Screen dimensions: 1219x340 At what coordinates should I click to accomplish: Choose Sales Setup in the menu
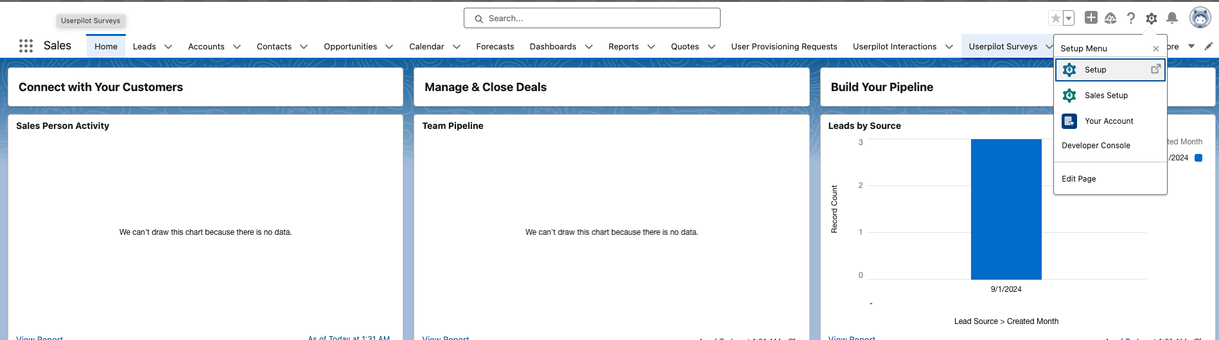coord(1110,96)
